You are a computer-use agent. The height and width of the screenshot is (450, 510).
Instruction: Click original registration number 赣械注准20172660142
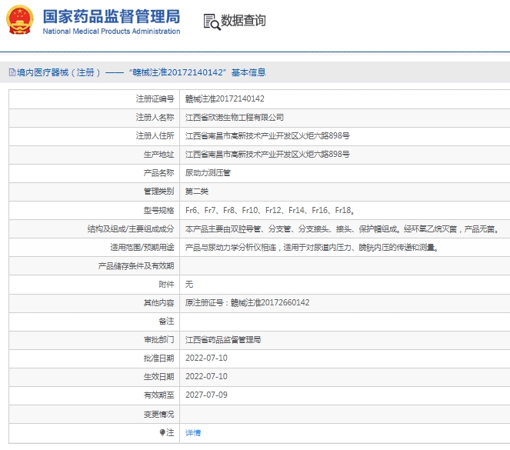(x=270, y=303)
